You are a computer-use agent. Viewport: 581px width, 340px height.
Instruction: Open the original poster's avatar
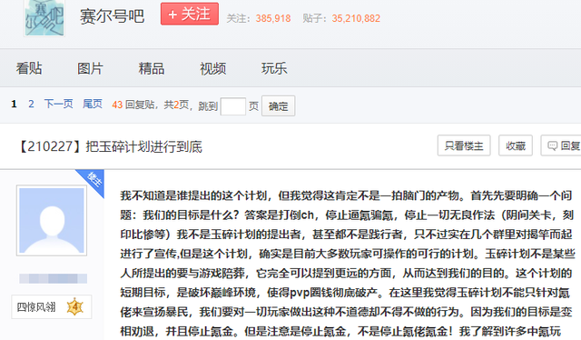52,221
